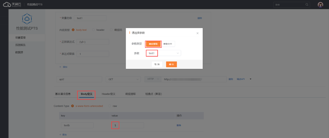Screen dimensions: 329x138
Task: Click the api2 name field
Action: (x=79, y=79)
